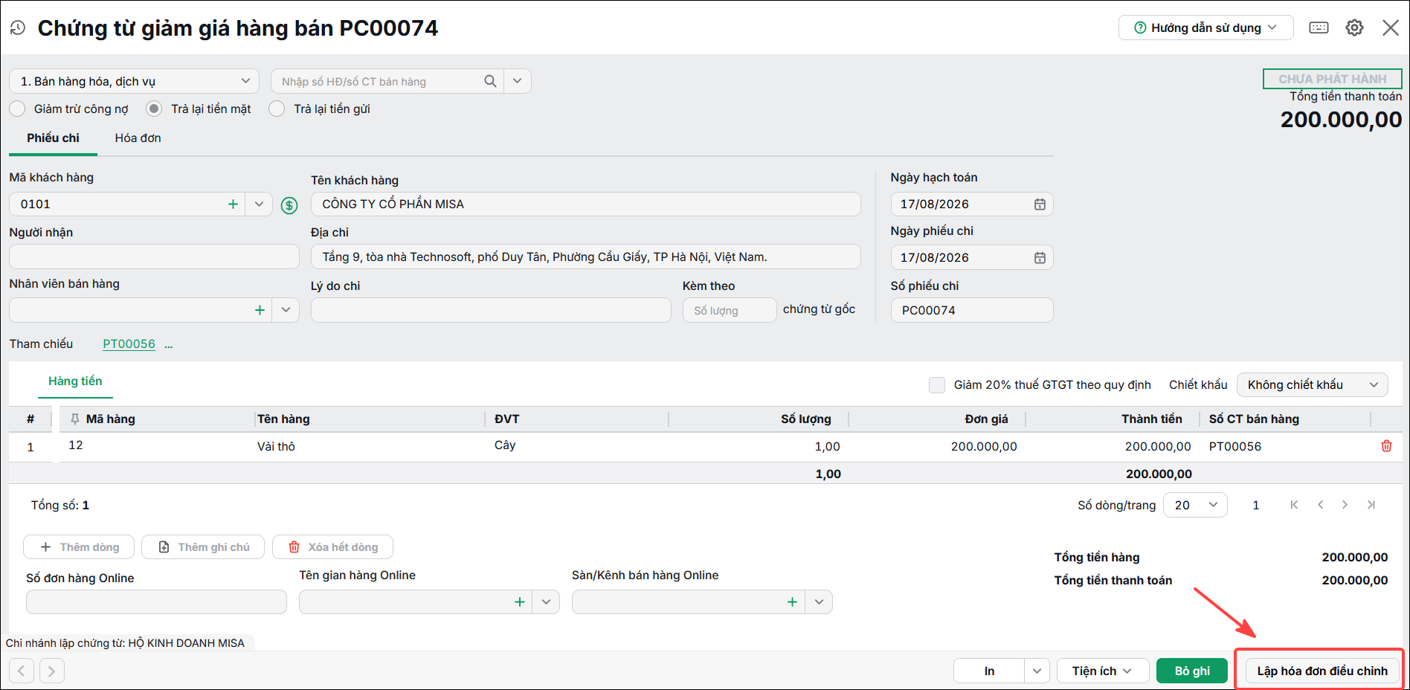Change Số dòng/trang dropdown value 20
The image size is (1410, 690).
1195,505
